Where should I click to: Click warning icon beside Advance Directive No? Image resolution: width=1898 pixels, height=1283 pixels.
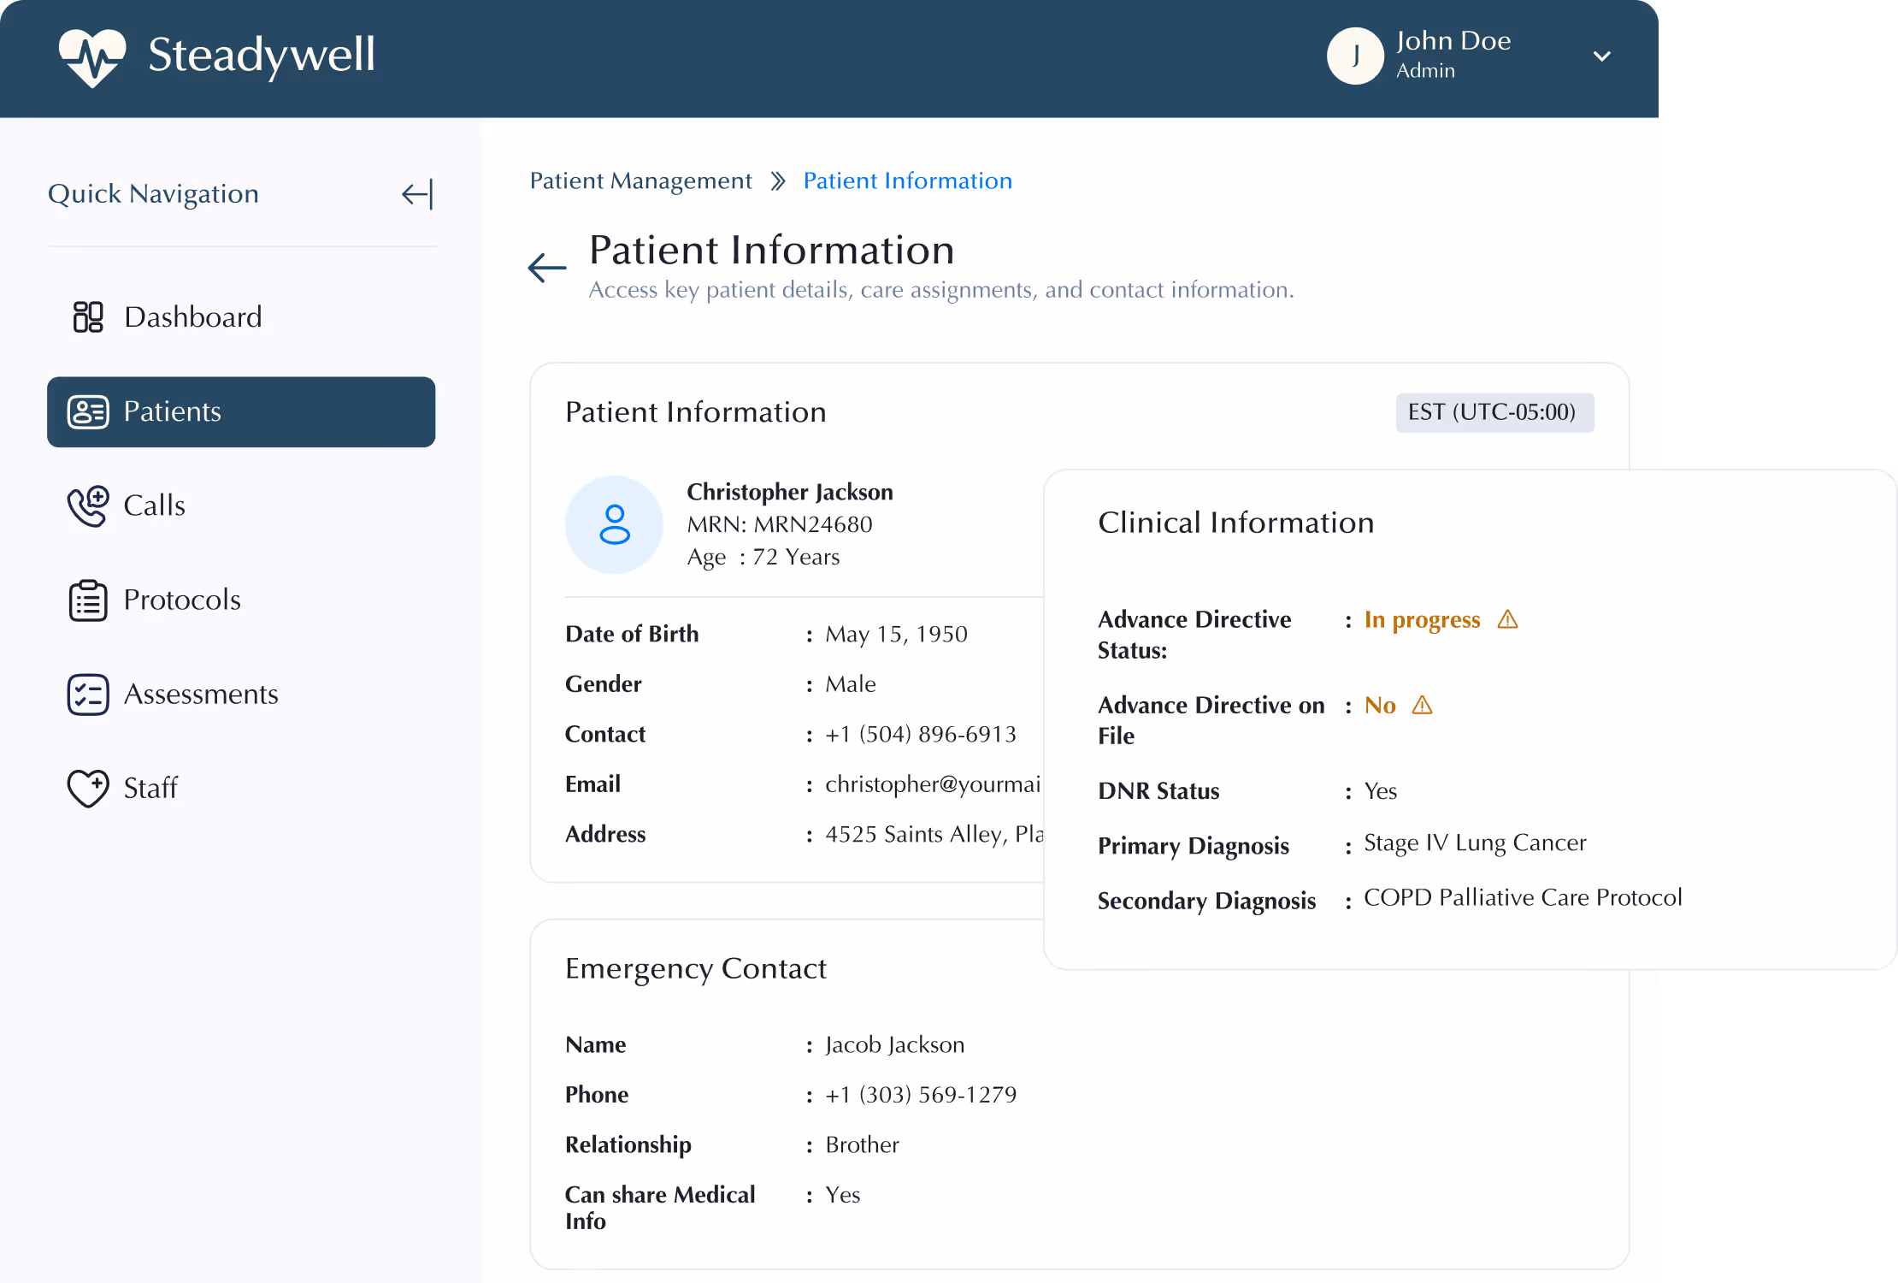point(1422,705)
